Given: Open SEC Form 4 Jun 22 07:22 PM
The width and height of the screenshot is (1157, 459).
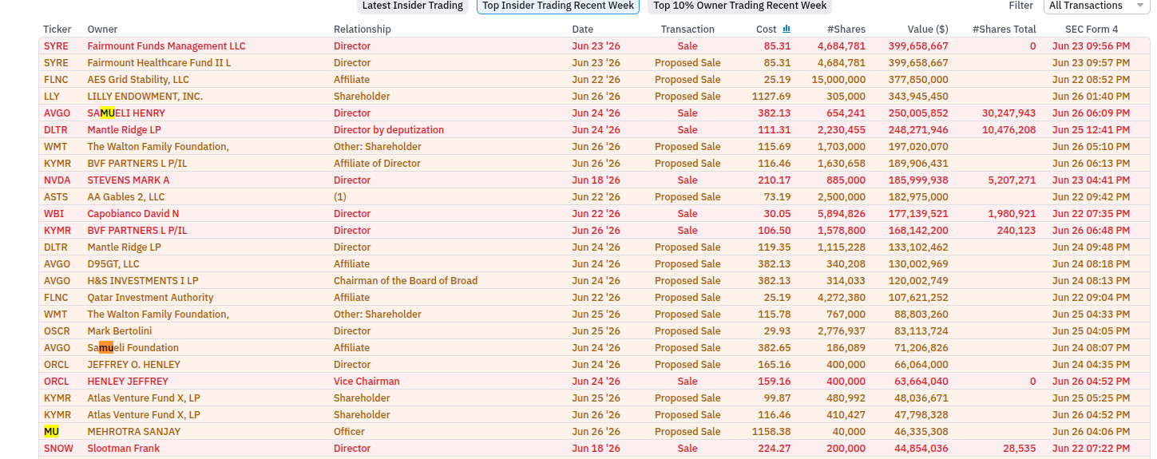Looking at the screenshot, I should (1091, 448).
